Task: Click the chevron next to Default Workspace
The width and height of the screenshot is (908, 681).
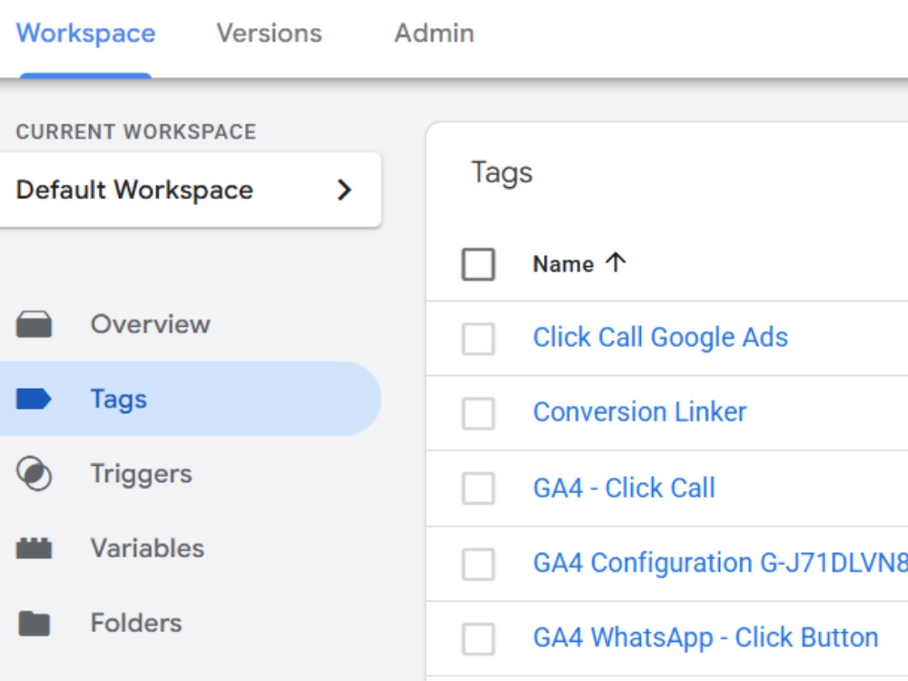Action: tap(344, 190)
